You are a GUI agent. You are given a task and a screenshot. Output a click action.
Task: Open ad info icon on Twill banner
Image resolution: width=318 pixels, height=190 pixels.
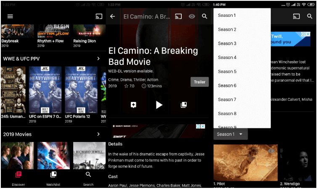coord(303,34)
